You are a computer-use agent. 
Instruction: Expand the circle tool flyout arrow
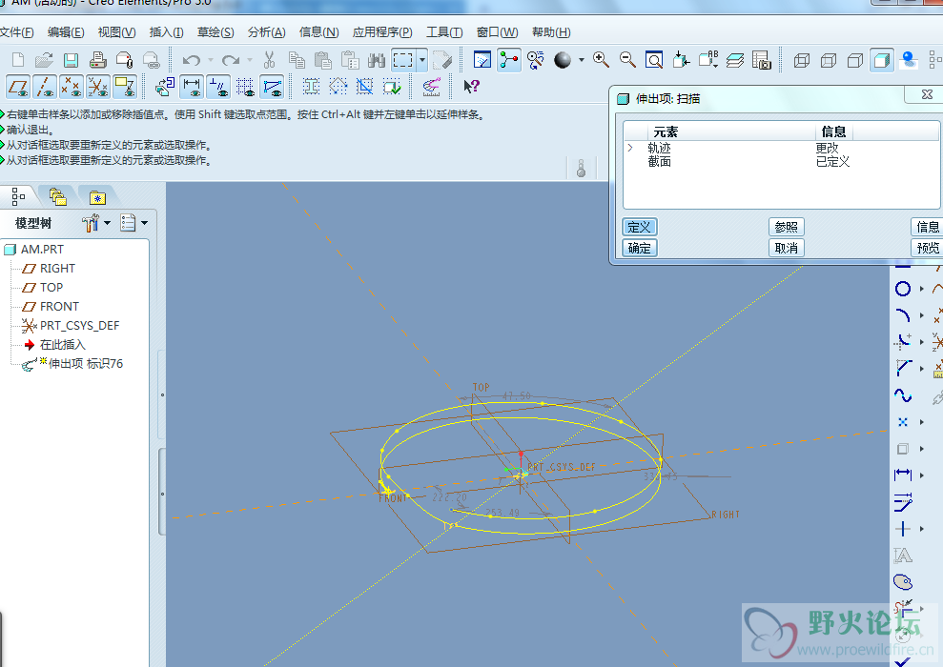pos(921,289)
